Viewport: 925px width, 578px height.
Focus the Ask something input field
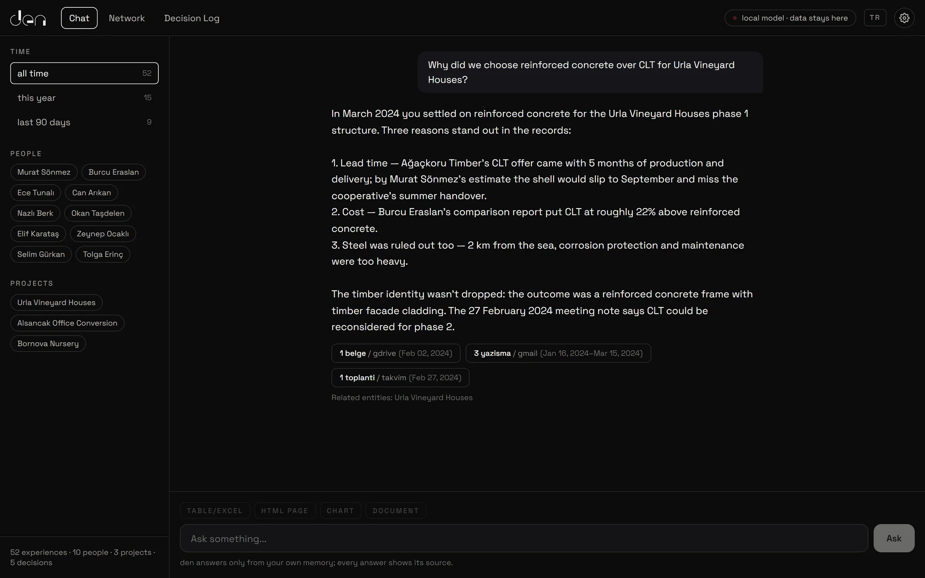pyautogui.click(x=524, y=538)
